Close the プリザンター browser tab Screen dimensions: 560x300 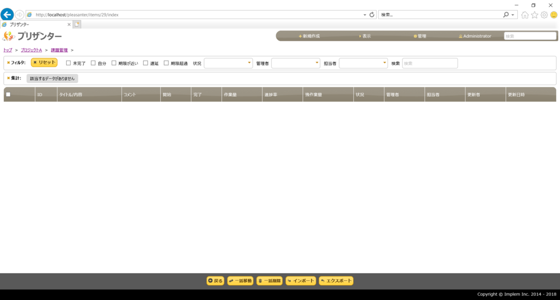pyautogui.click(x=69, y=25)
